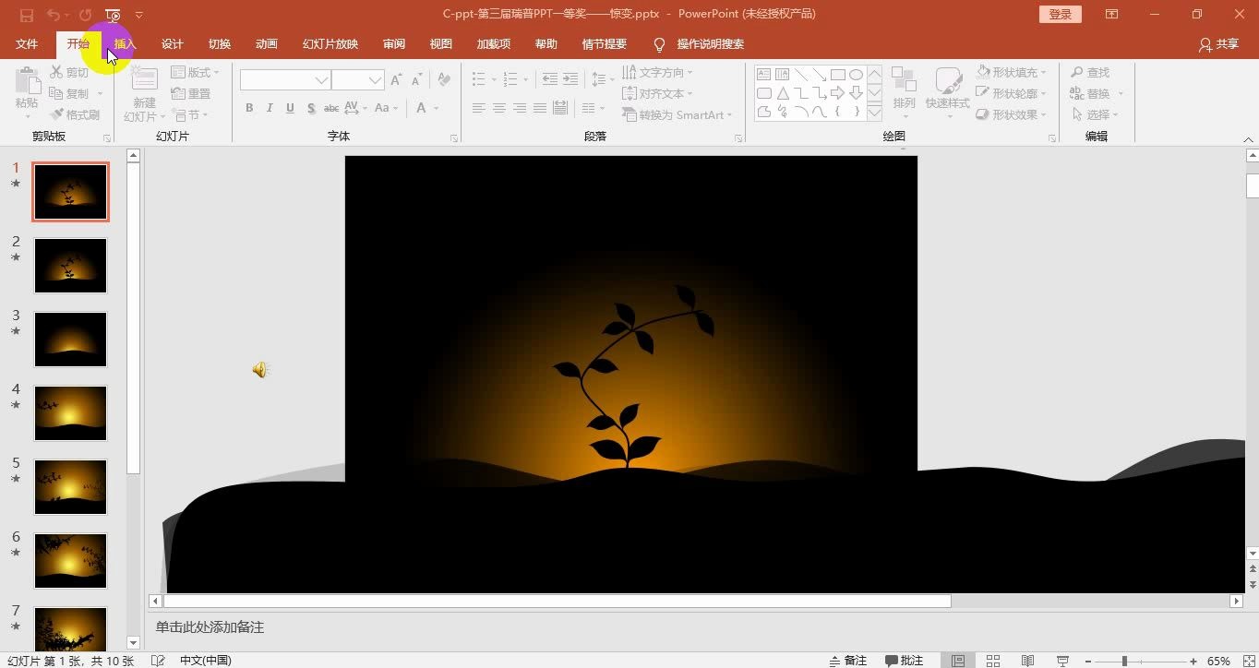This screenshot has width=1259, height=668.
Task: Select slide 5 thumbnail
Action: (70, 487)
